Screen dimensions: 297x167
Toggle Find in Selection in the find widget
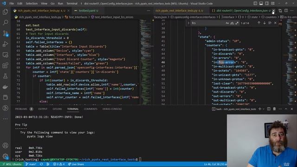point(270,23)
